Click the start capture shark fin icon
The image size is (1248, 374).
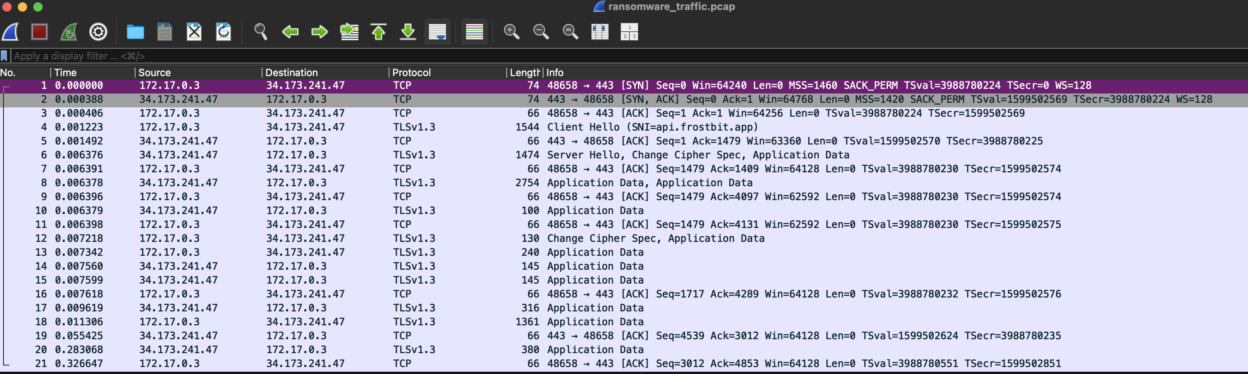pos(11,32)
